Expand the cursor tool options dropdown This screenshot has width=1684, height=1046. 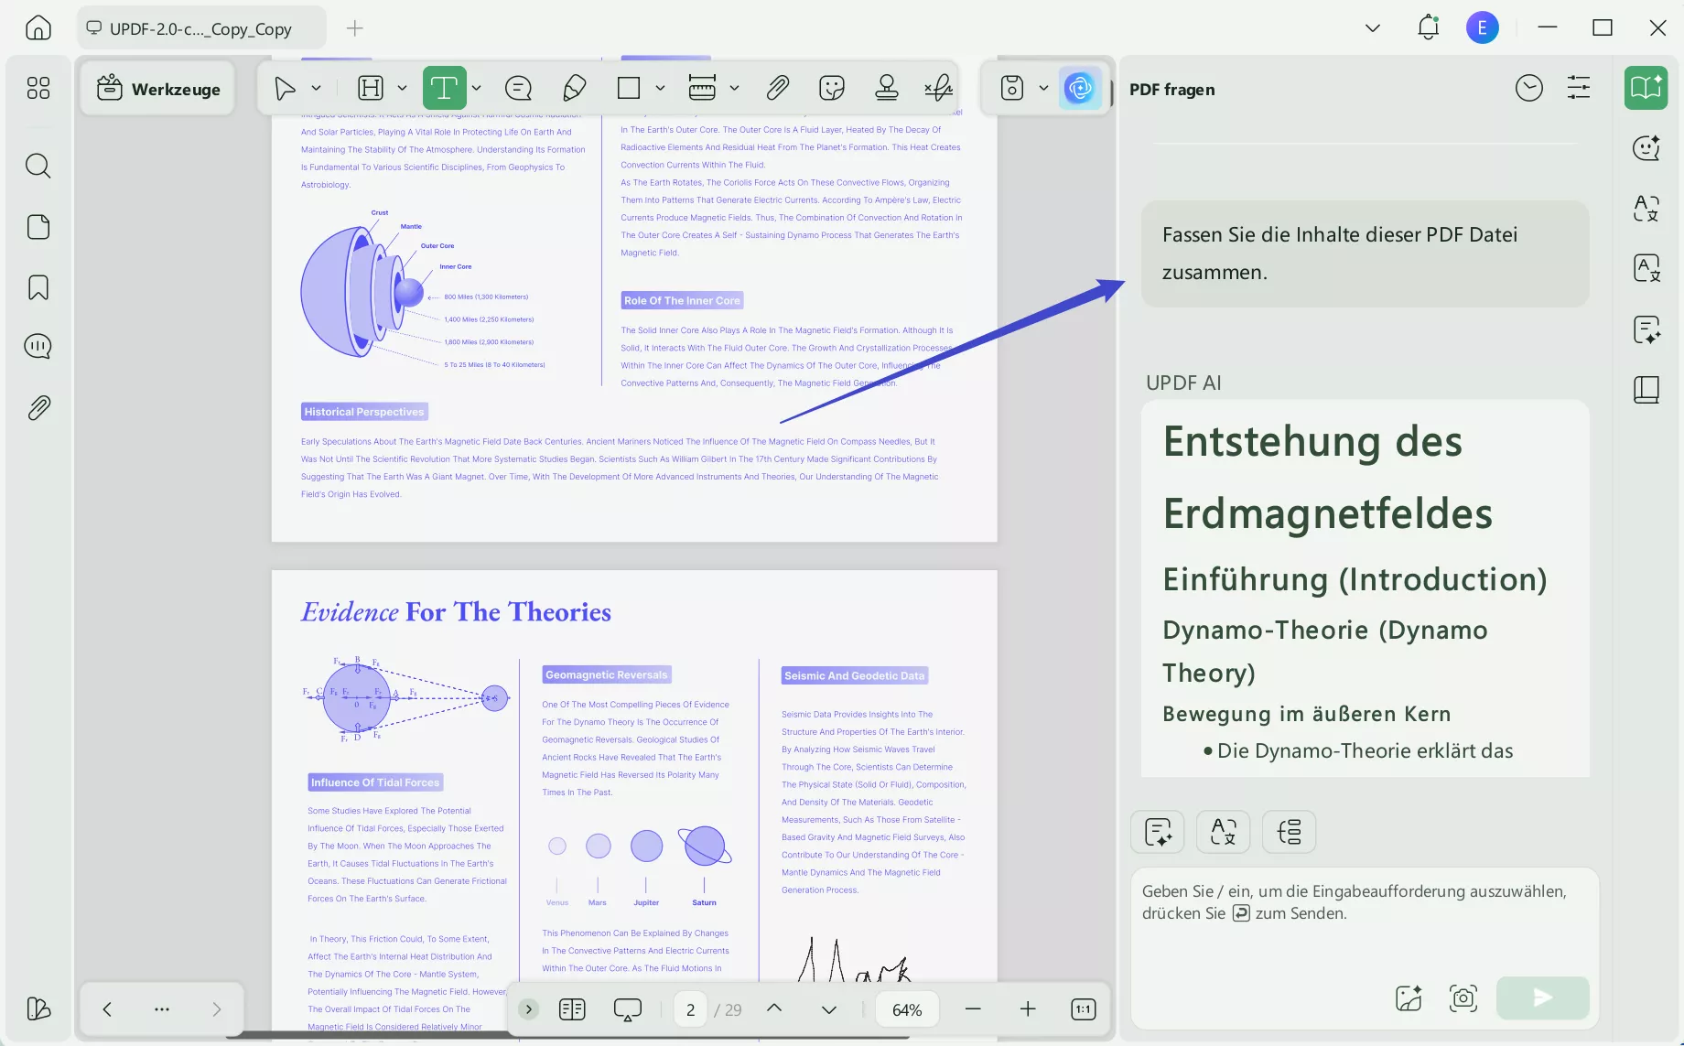click(x=317, y=89)
